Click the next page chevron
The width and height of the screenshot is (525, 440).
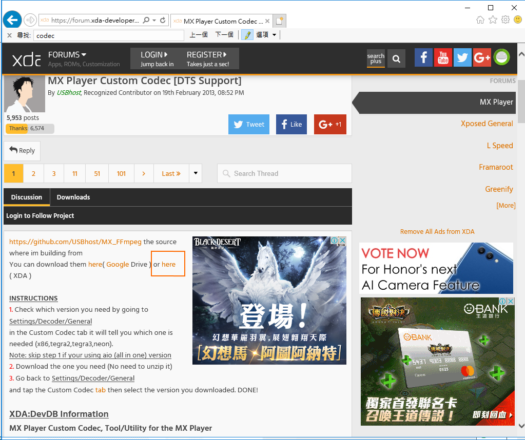point(144,173)
